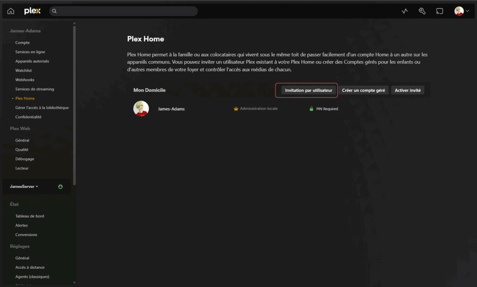
Task: Click Mon Domicile heading
Action: click(150, 90)
